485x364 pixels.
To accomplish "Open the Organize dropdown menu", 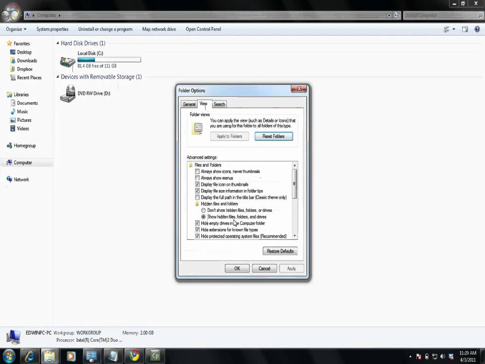I will [17, 29].
